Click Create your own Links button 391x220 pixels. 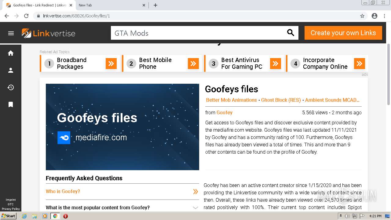[343, 33]
